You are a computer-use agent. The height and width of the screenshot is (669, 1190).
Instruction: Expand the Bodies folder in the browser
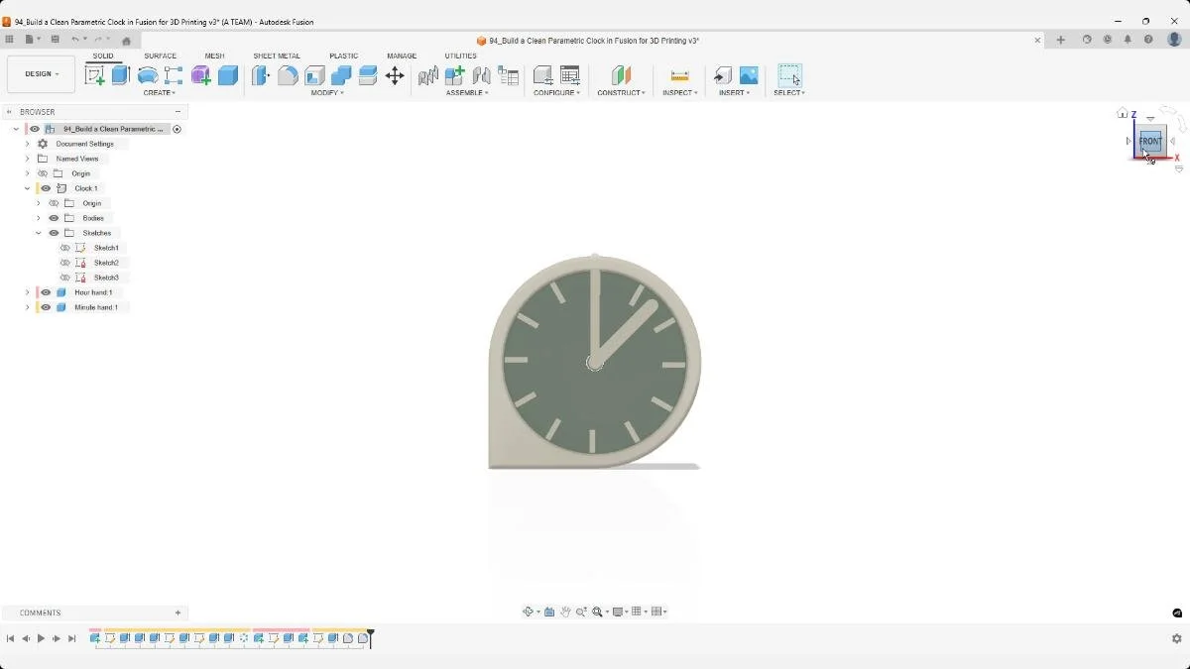[40, 218]
